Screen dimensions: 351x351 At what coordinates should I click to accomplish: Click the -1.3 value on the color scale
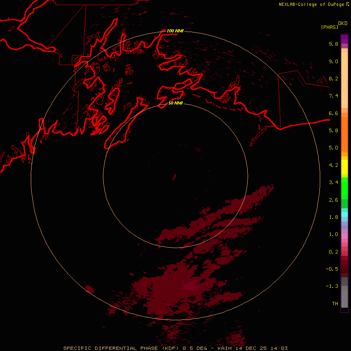pos(332,287)
